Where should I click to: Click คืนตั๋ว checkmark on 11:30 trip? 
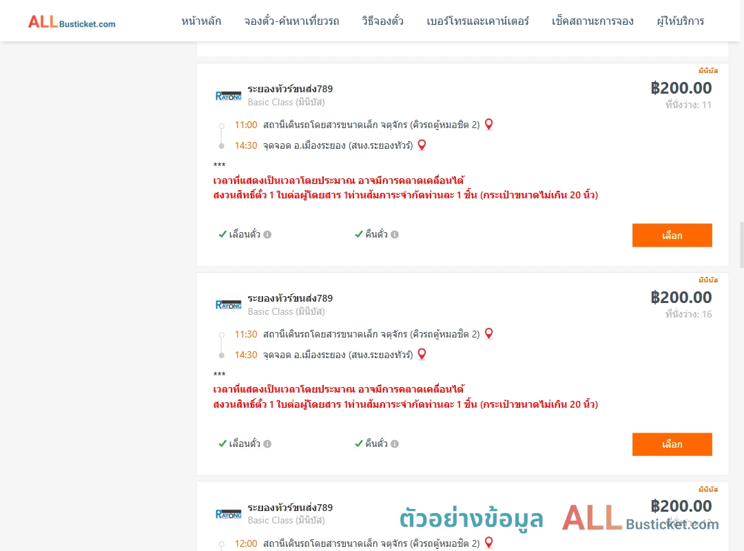point(359,444)
